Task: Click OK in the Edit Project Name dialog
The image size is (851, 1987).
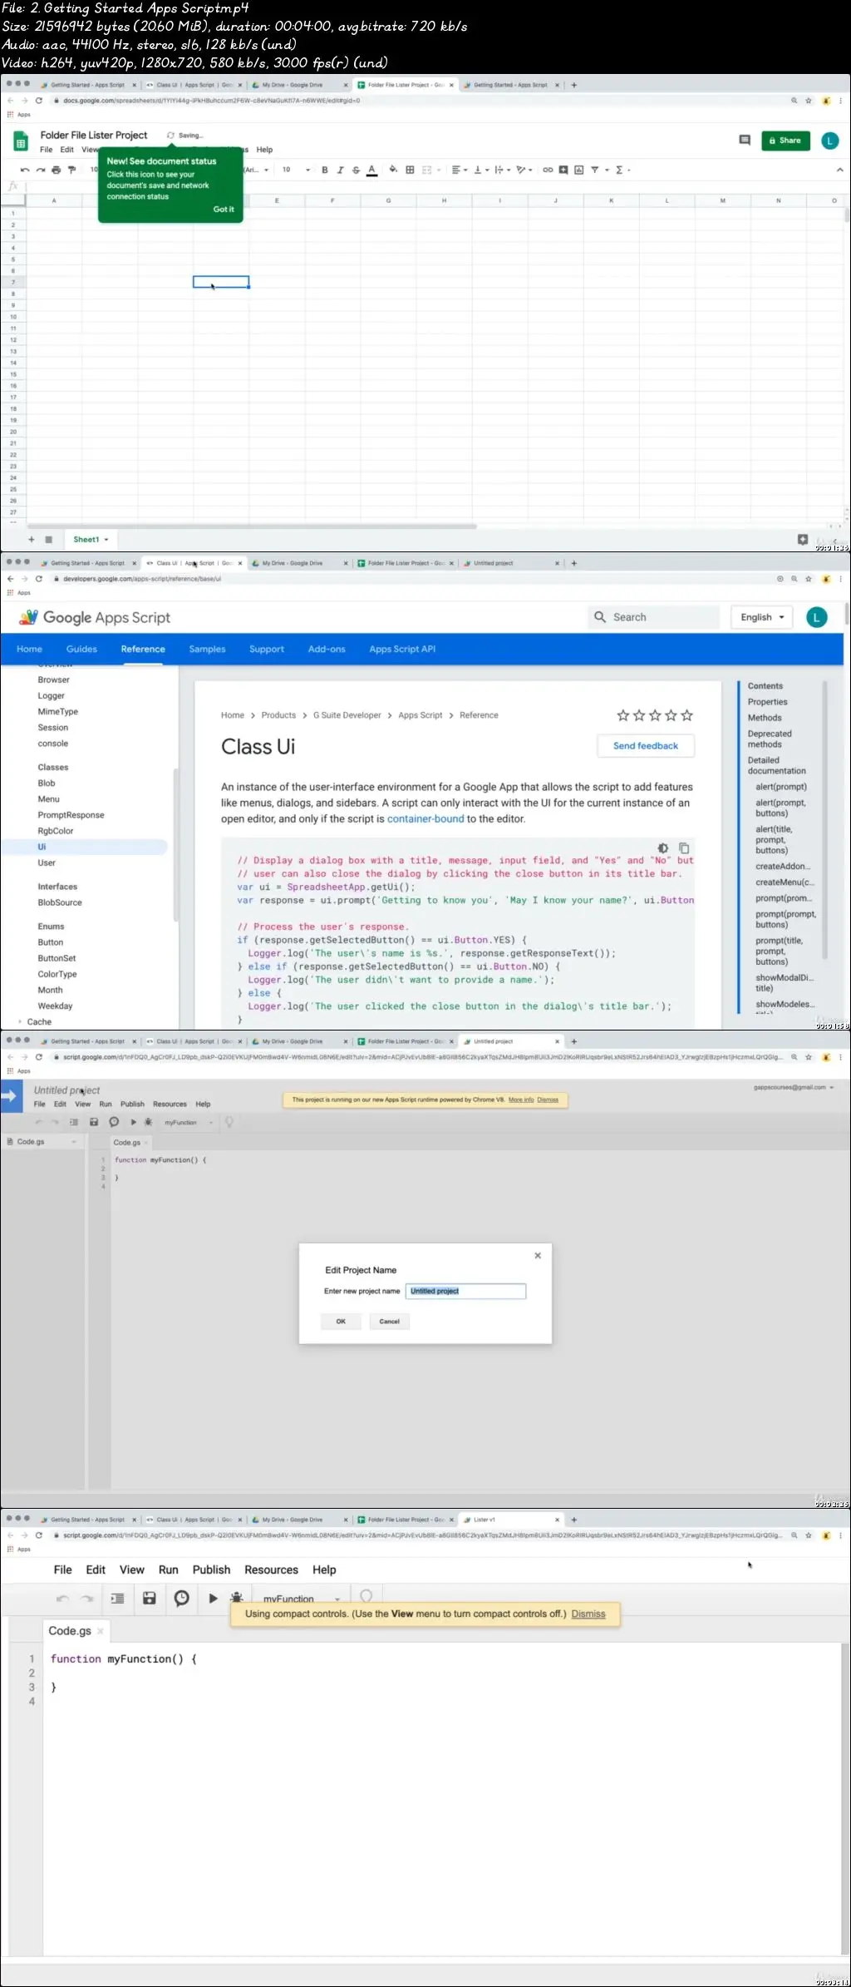Action: [x=341, y=1321]
